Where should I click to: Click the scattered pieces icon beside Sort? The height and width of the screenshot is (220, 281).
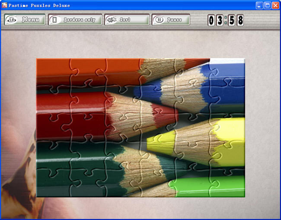112,20
